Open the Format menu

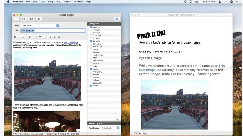pyautogui.click(x=67, y=2)
